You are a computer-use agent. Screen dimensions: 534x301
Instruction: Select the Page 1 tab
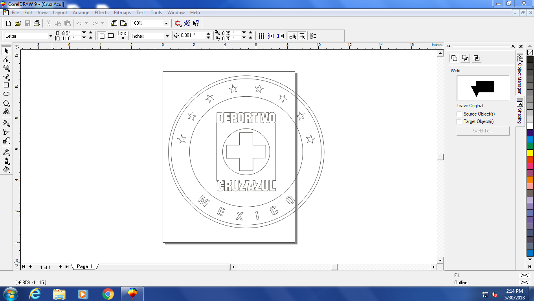(x=84, y=266)
